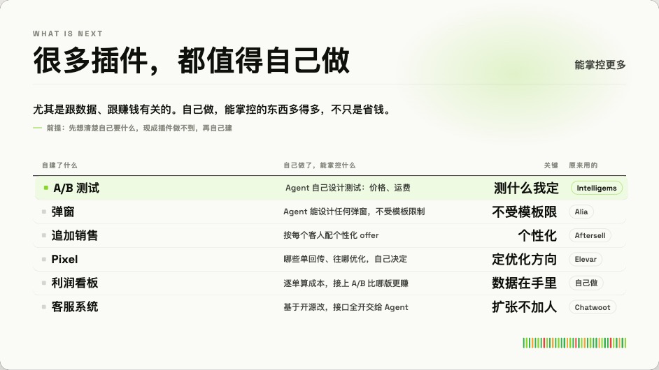Select the '弹窗' row title
The height and width of the screenshot is (370, 659).
pos(63,212)
